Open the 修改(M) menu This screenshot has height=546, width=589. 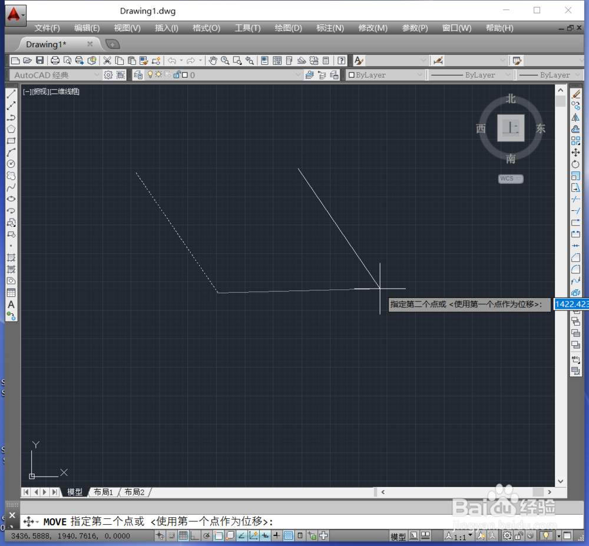[372, 28]
